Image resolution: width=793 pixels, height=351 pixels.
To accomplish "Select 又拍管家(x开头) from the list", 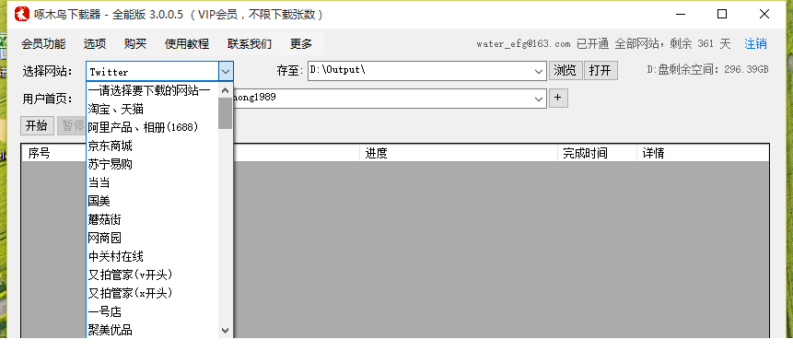I will click(153, 293).
